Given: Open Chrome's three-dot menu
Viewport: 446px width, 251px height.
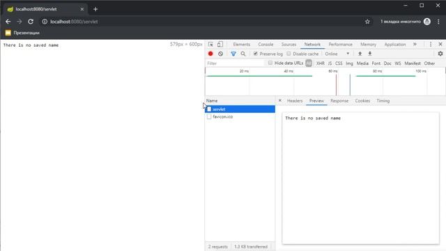Looking at the screenshot, I should pos(438,22).
